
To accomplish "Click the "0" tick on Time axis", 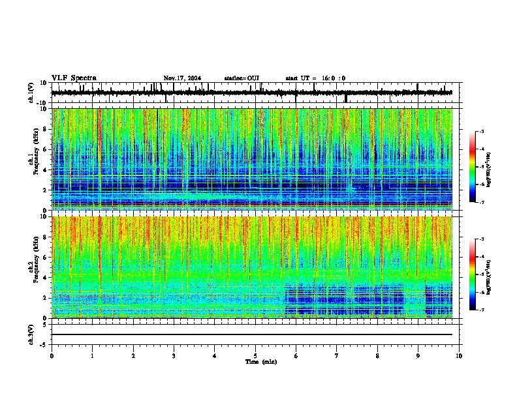I will [52, 356].
